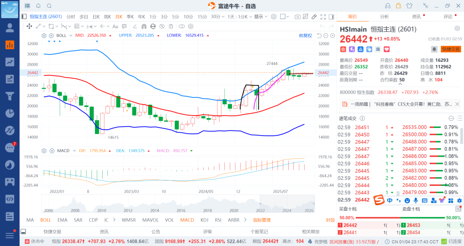Viewport: 464px width, 246px height.
Task: Switch to the 分析 tab
Action: point(385,17)
